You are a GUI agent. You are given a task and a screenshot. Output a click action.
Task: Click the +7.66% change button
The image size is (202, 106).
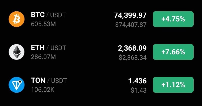click(x=173, y=52)
